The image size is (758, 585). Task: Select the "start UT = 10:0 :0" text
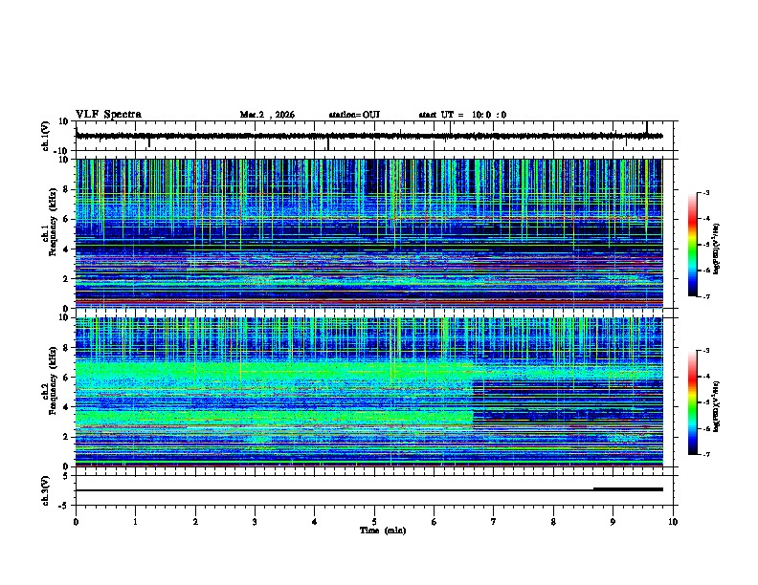pos(462,115)
